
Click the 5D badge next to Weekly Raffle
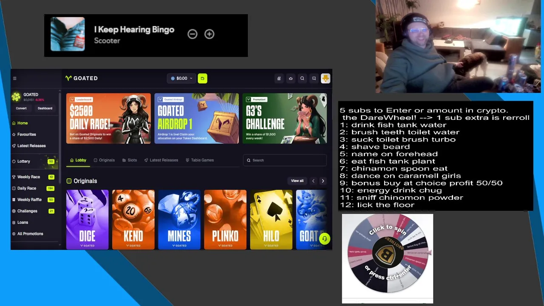coord(51,199)
